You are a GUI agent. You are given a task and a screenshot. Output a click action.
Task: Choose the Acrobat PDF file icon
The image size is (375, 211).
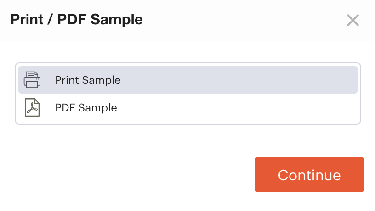(32, 107)
